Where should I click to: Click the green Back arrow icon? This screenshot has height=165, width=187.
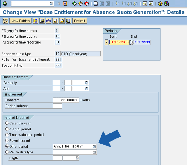[74, 3]
